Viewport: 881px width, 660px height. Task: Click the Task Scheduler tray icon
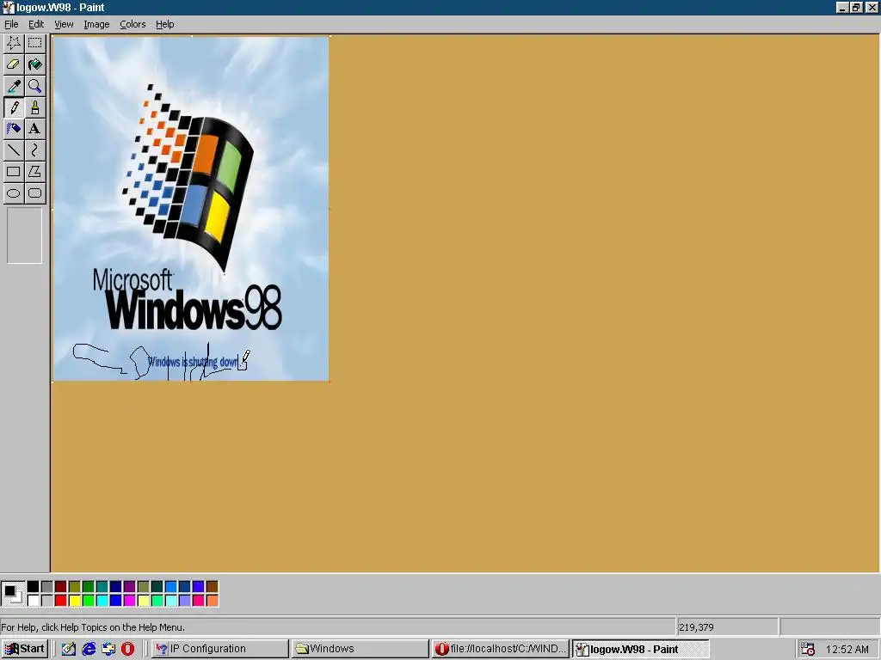(x=808, y=649)
